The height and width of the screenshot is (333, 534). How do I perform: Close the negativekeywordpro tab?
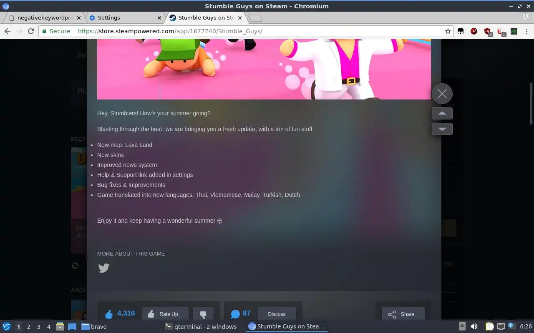[x=78, y=18]
